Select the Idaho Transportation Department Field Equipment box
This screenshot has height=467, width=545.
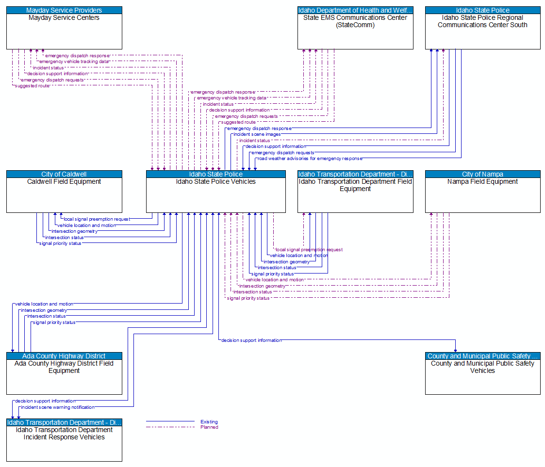pyautogui.click(x=355, y=192)
